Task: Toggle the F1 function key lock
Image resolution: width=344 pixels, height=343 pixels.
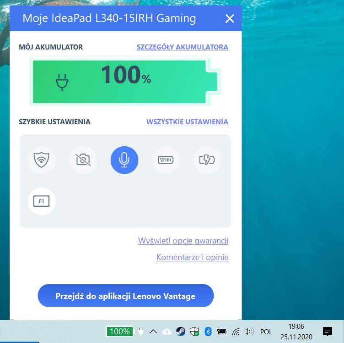Action: click(42, 201)
